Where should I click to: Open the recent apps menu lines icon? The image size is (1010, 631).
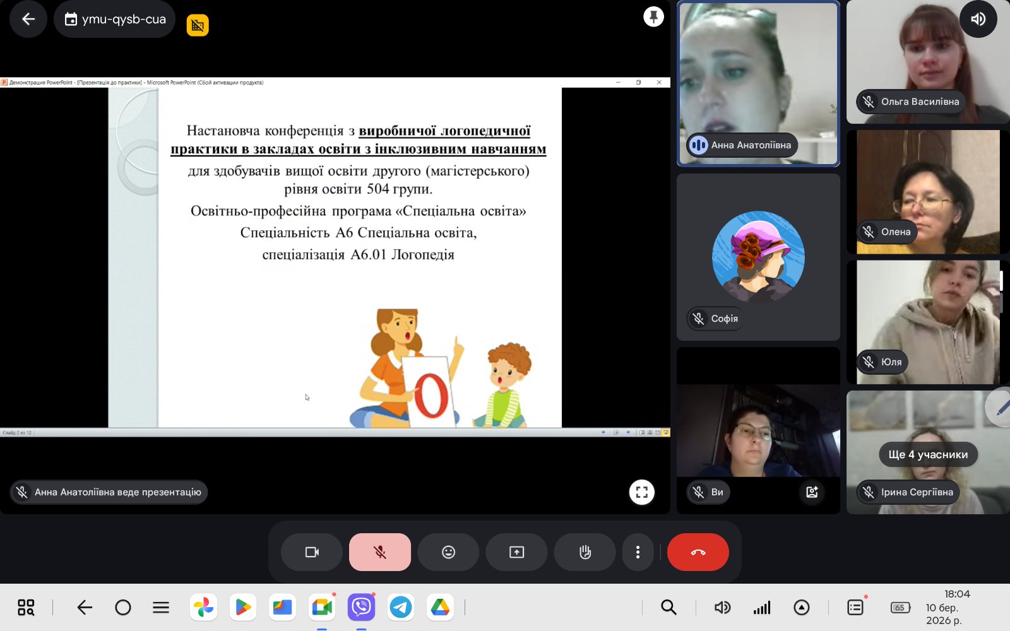point(161,607)
